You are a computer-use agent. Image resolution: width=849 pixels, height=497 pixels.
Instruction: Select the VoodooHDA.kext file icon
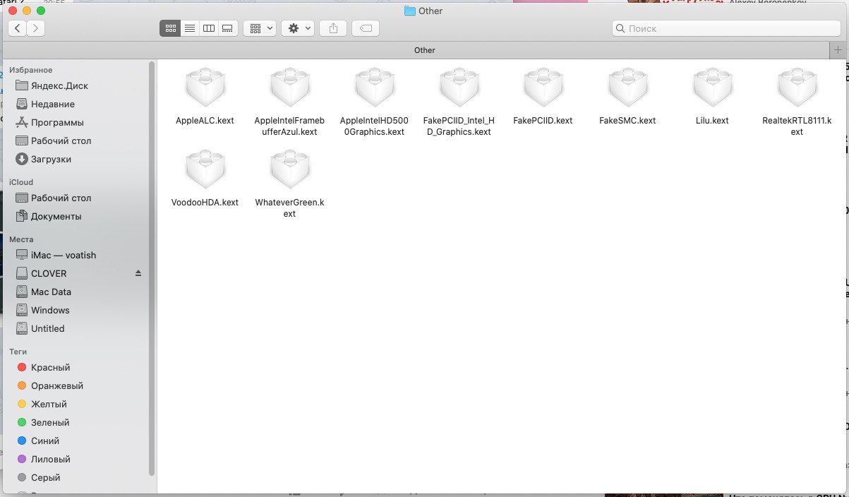point(205,170)
